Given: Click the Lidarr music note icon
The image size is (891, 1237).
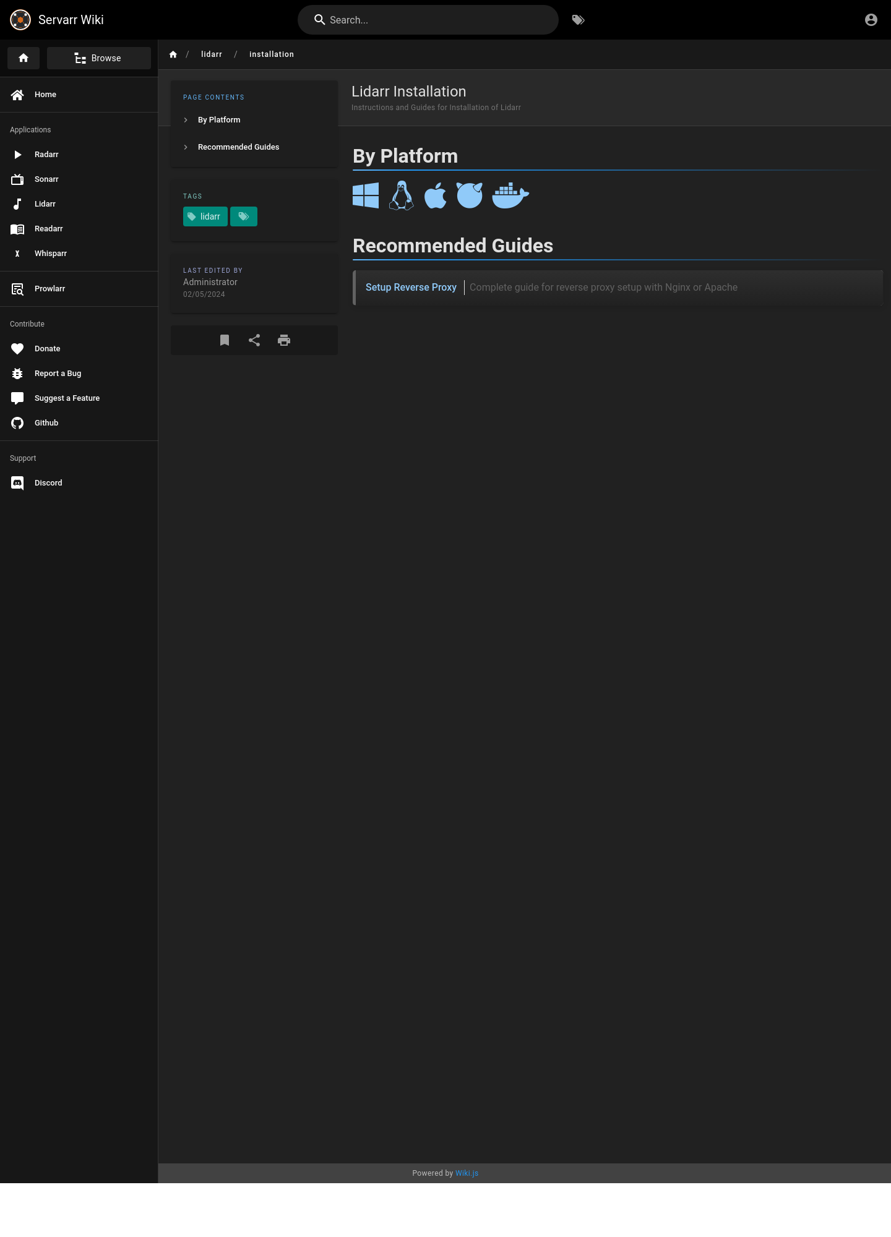Looking at the screenshot, I should pos(17,204).
